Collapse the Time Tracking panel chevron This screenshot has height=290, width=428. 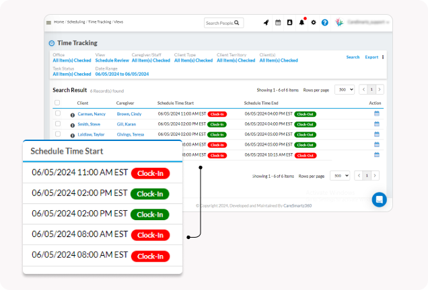(x=52, y=43)
